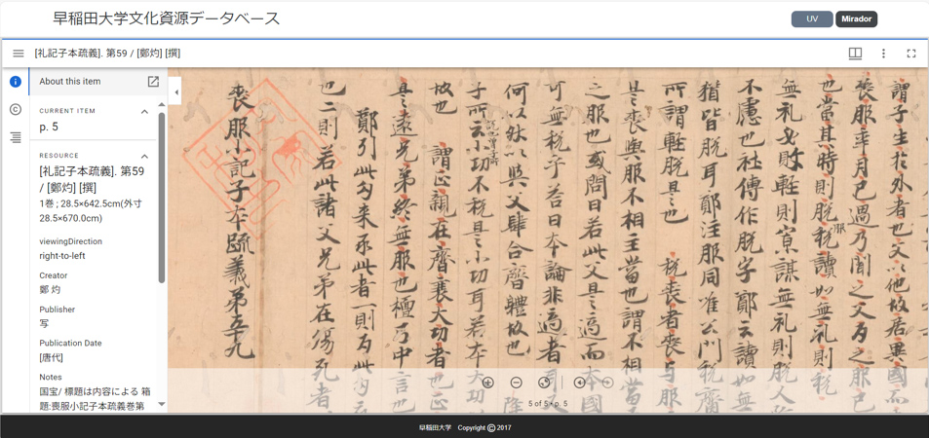The image size is (929, 438).
Task: Click the publication date value [唐代]
Action: 51,357
